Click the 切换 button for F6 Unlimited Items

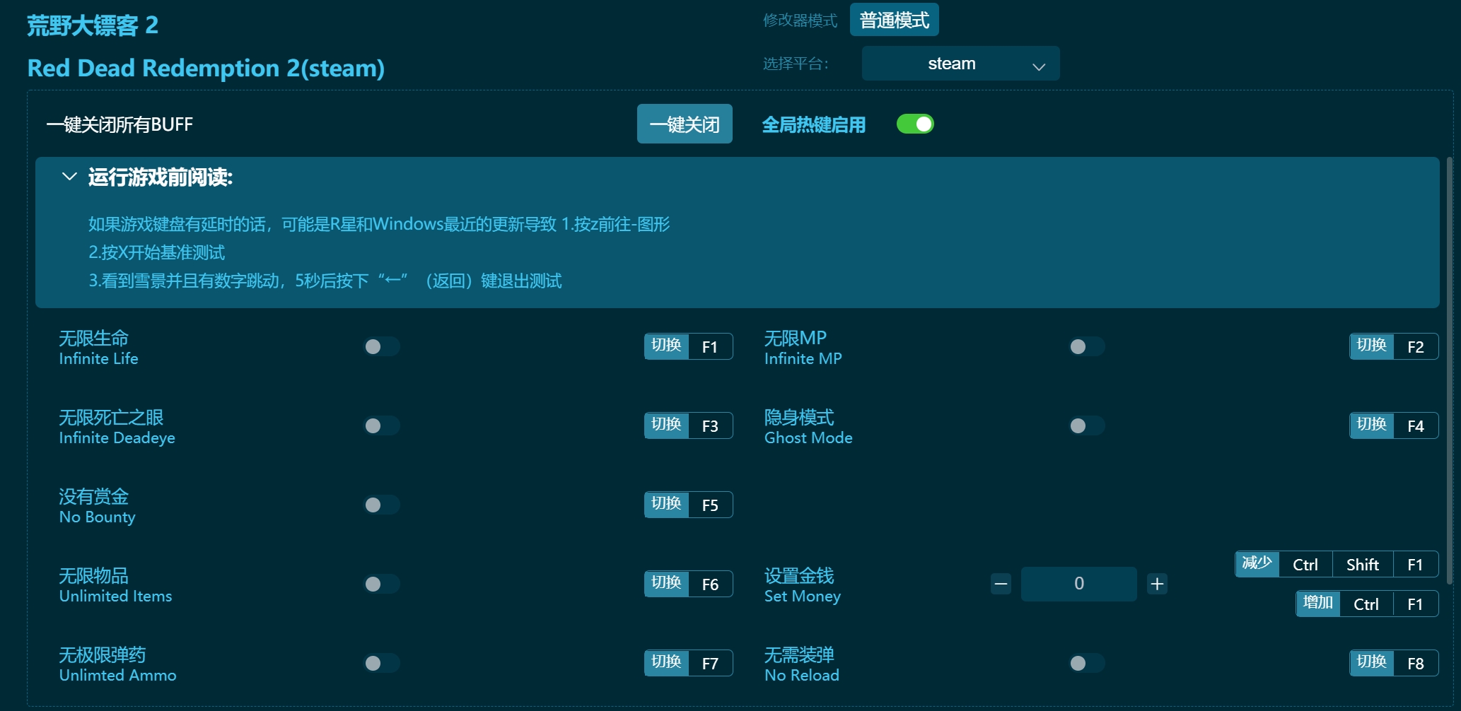666,584
